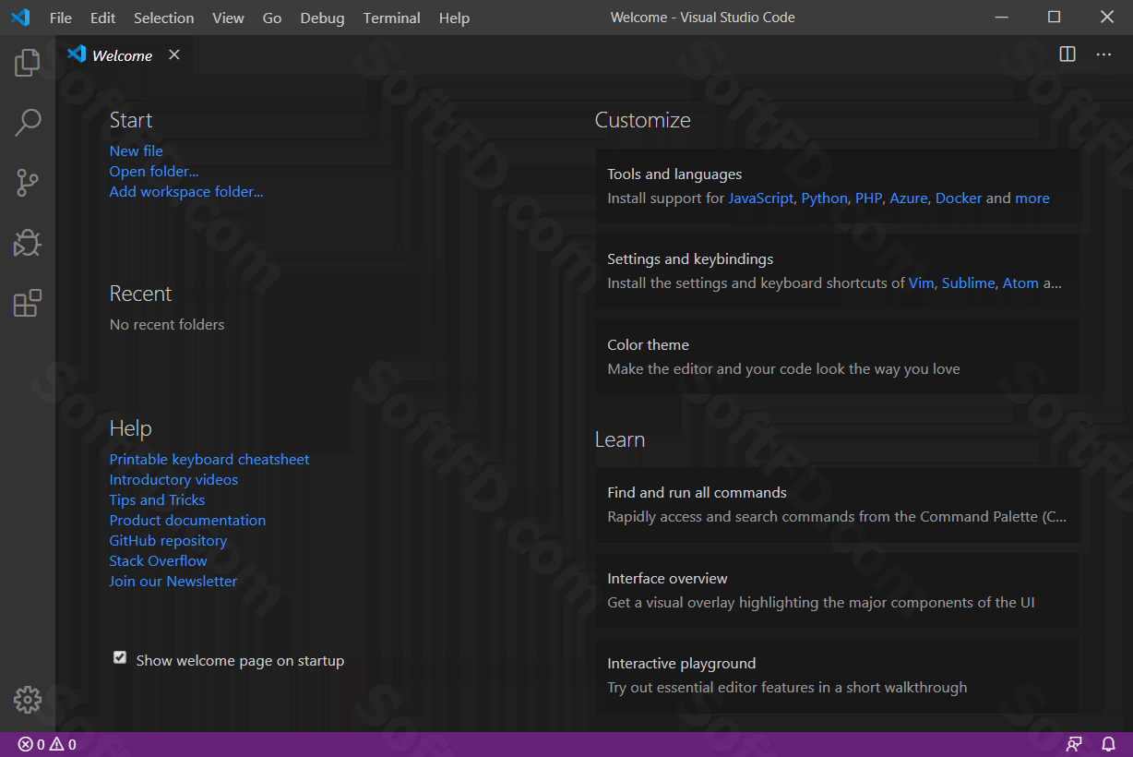This screenshot has width=1133, height=757.
Task: Open the Interface overview card
Action: pos(837,591)
